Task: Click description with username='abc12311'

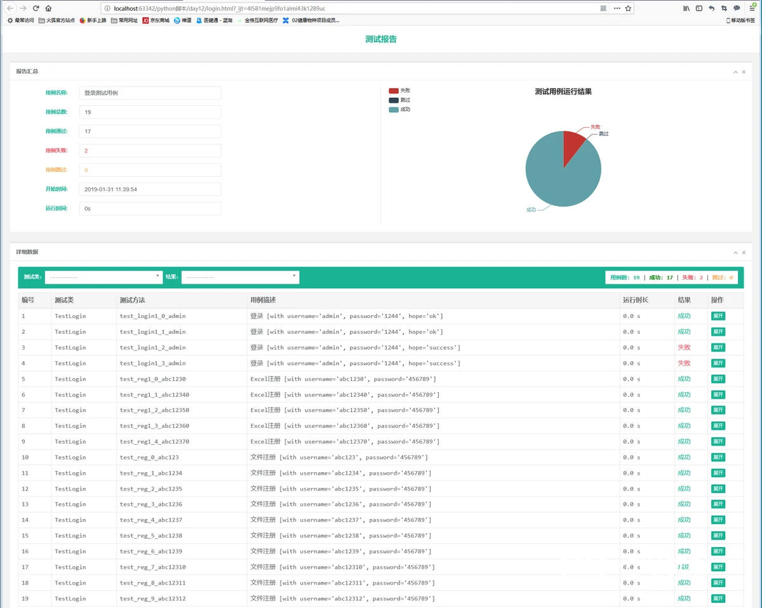Action: pyautogui.click(x=343, y=583)
